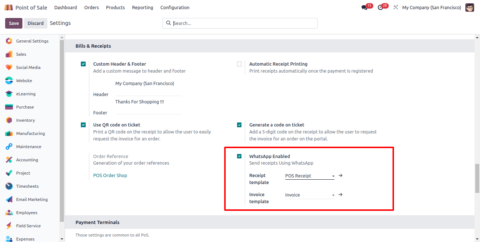Open the company switcher My Company (San Francisco)

[x=431, y=7]
